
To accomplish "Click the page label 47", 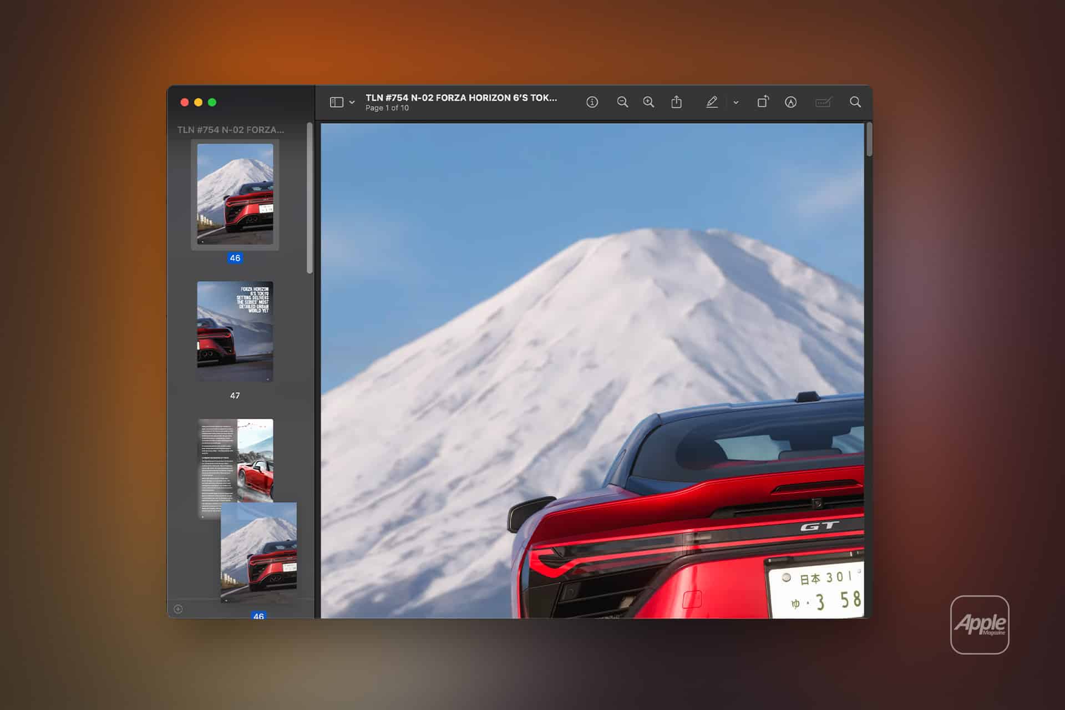I will pyautogui.click(x=235, y=395).
